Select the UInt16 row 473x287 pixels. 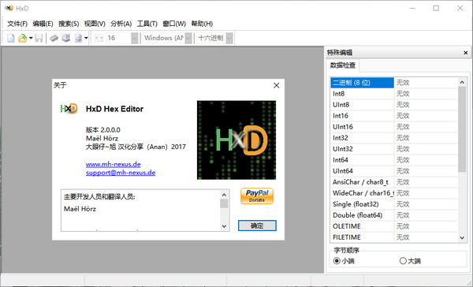click(x=394, y=127)
